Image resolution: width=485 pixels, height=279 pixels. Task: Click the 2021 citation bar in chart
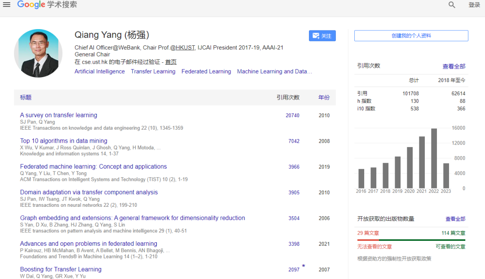422,162
